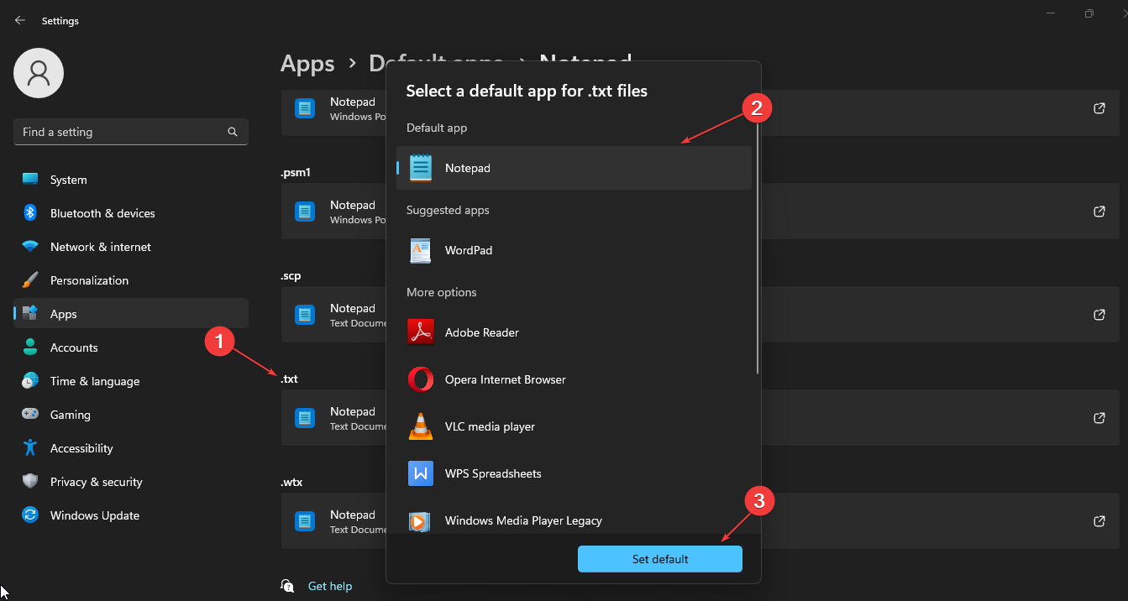This screenshot has width=1128, height=601.
Task: Click the user profile avatar
Action: coord(39,73)
